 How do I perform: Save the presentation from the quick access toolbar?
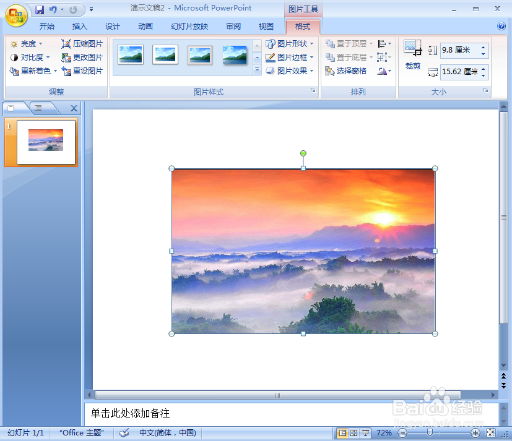40,10
